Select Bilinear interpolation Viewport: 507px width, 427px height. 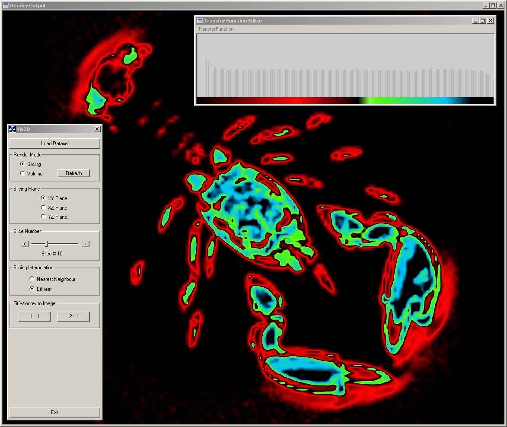tap(32, 289)
